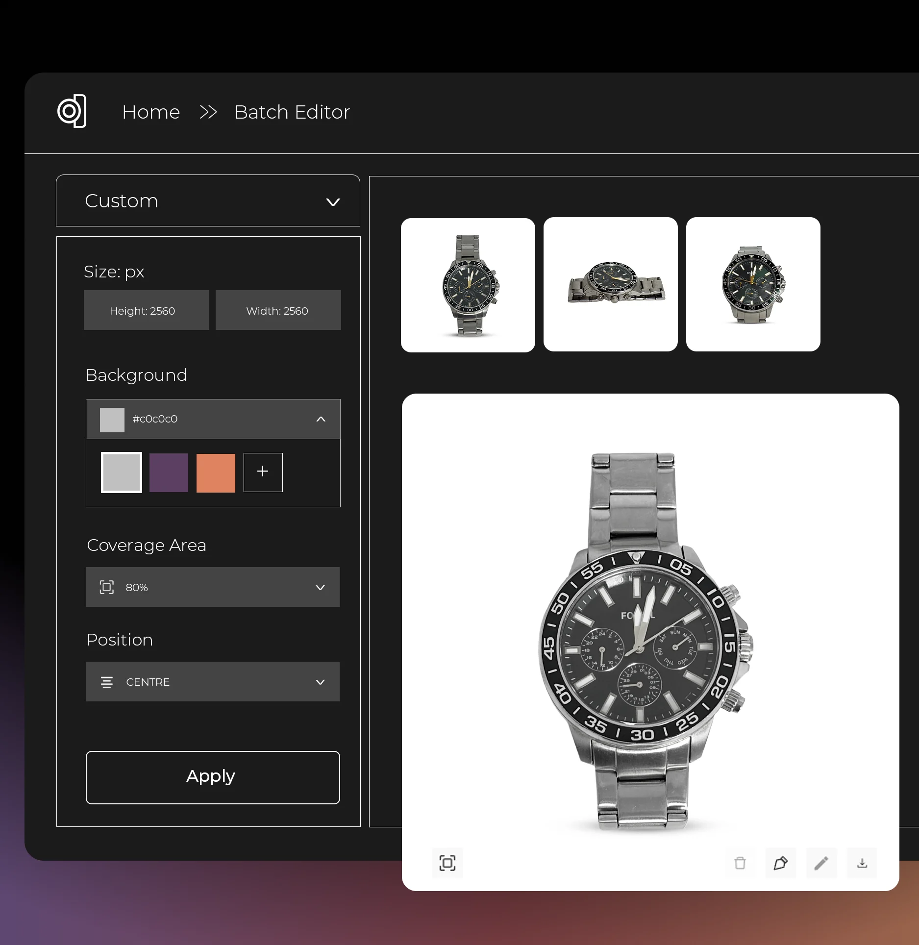This screenshot has height=945, width=919.
Task: Open the Position CENTRE dropdown
Action: click(x=212, y=682)
